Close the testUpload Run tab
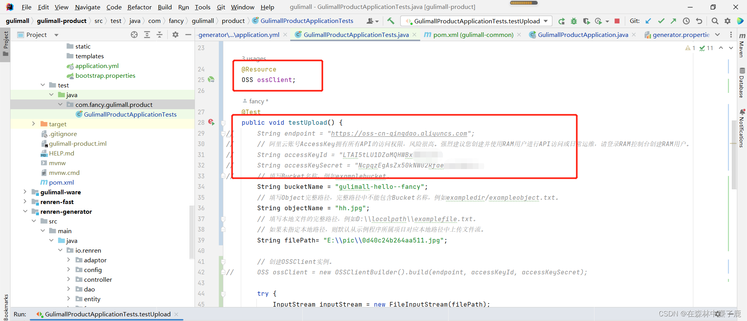Viewport: 747px width, 321px height. (176, 314)
